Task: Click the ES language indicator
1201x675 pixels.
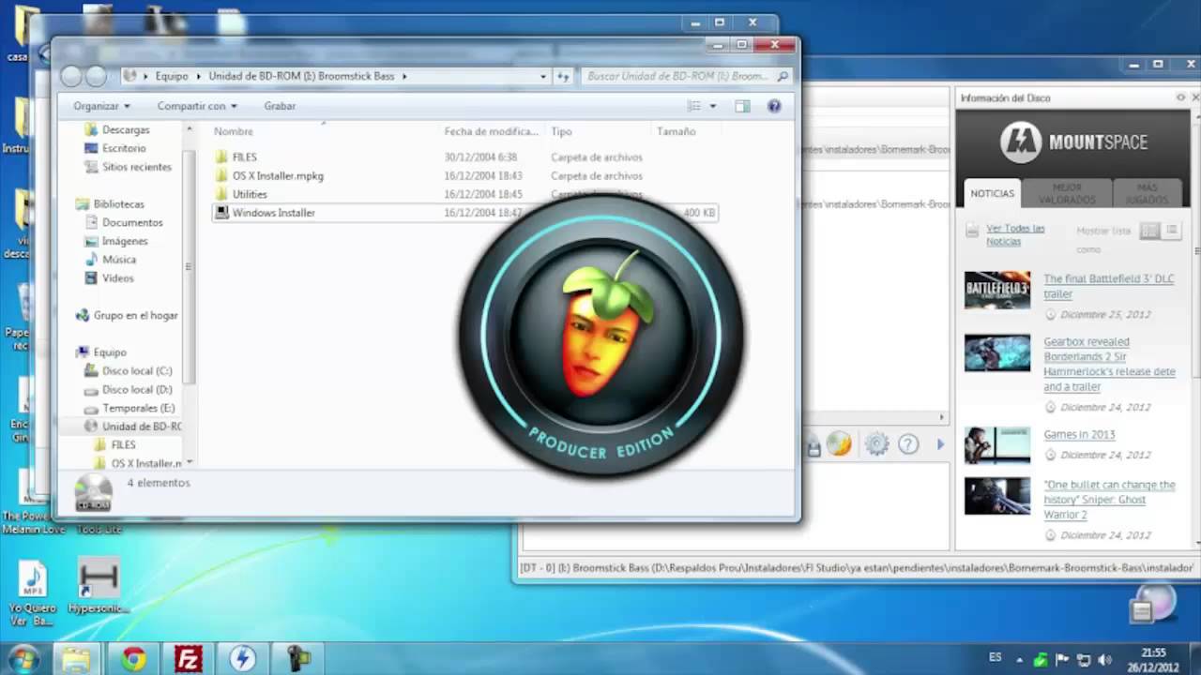Action: click(995, 657)
